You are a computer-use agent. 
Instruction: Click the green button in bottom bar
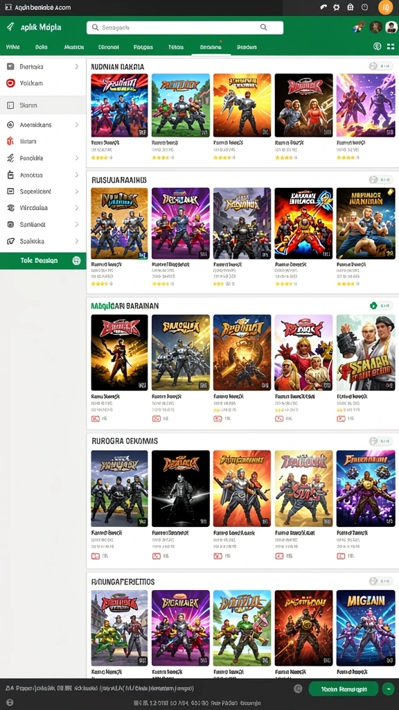point(344,689)
